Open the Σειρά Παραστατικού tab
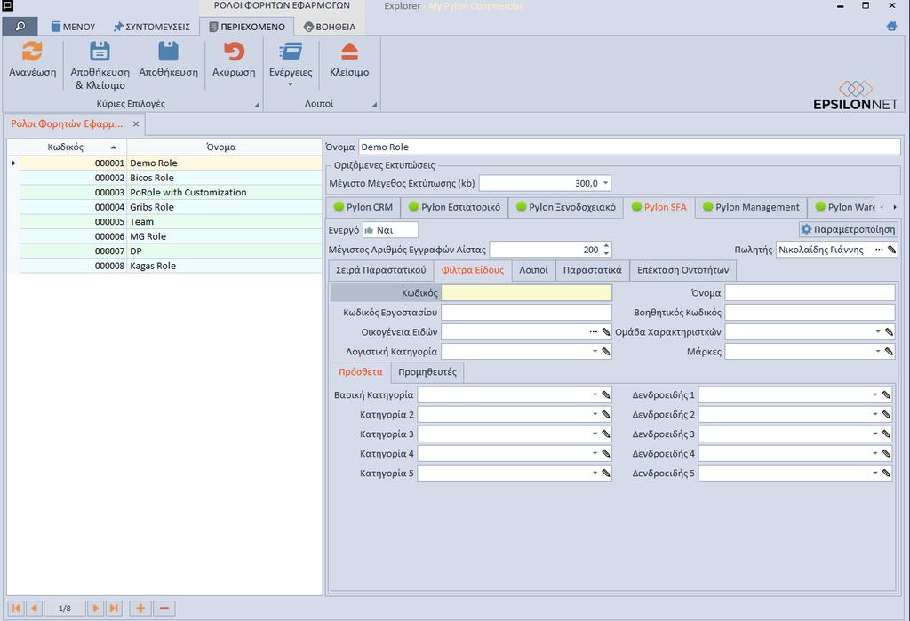The height and width of the screenshot is (621, 910). [380, 270]
